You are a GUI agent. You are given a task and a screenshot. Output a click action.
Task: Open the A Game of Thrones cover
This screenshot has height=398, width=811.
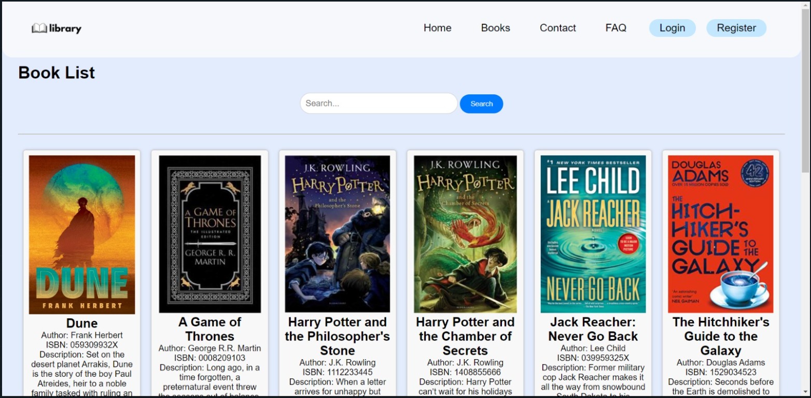pyautogui.click(x=210, y=234)
